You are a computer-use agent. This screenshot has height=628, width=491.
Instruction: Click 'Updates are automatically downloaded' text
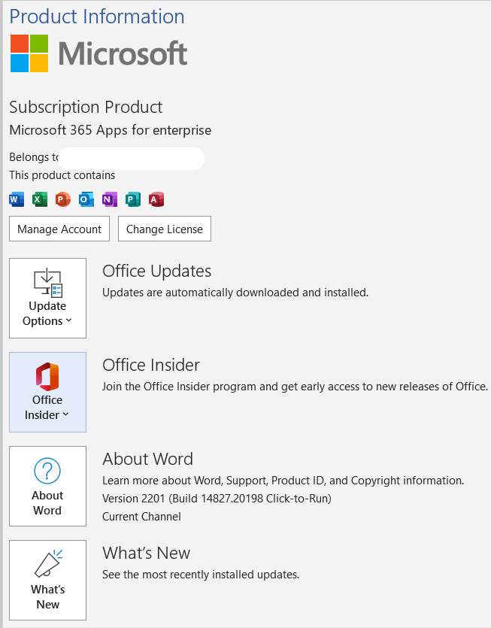pos(235,293)
